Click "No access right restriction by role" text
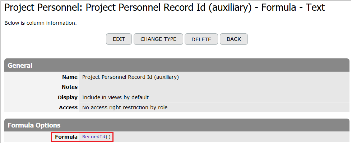Image resolution: width=352 pixels, height=144 pixels. (125, 107)
